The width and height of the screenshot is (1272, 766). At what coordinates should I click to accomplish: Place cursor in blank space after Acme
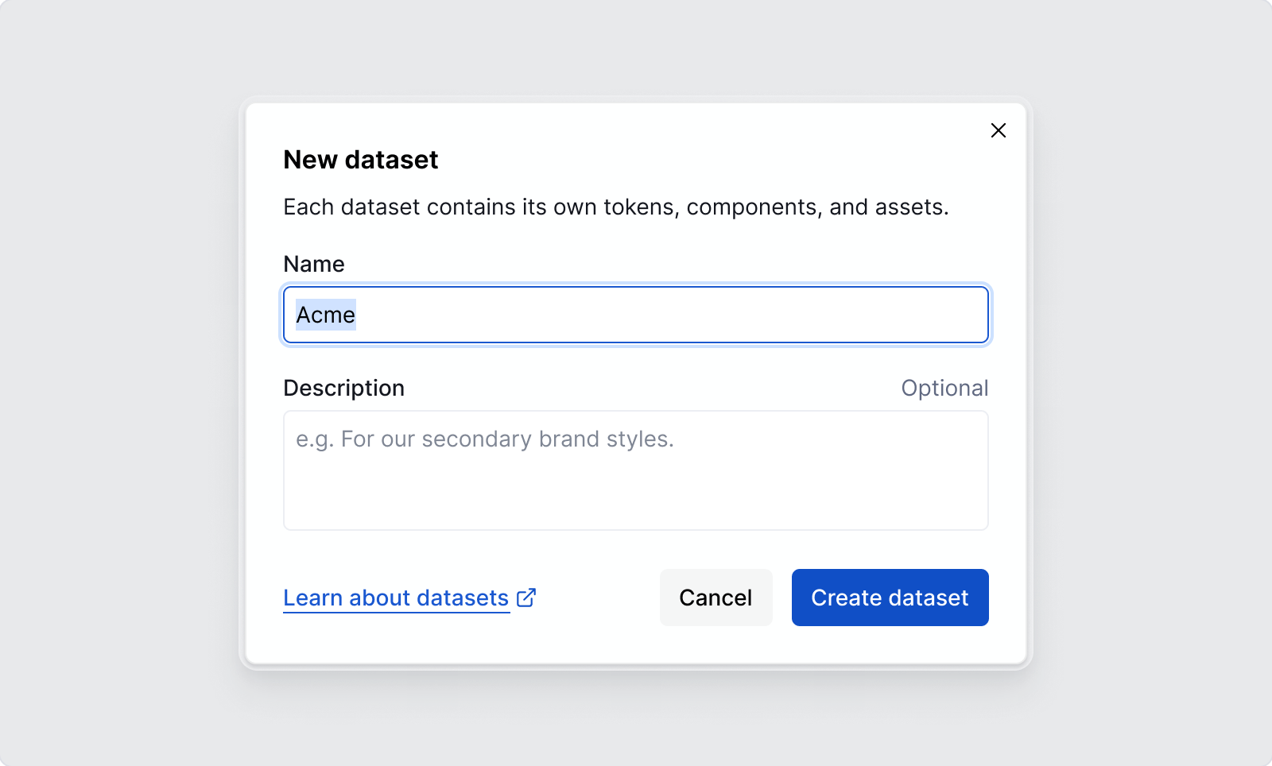coord(668,315)
